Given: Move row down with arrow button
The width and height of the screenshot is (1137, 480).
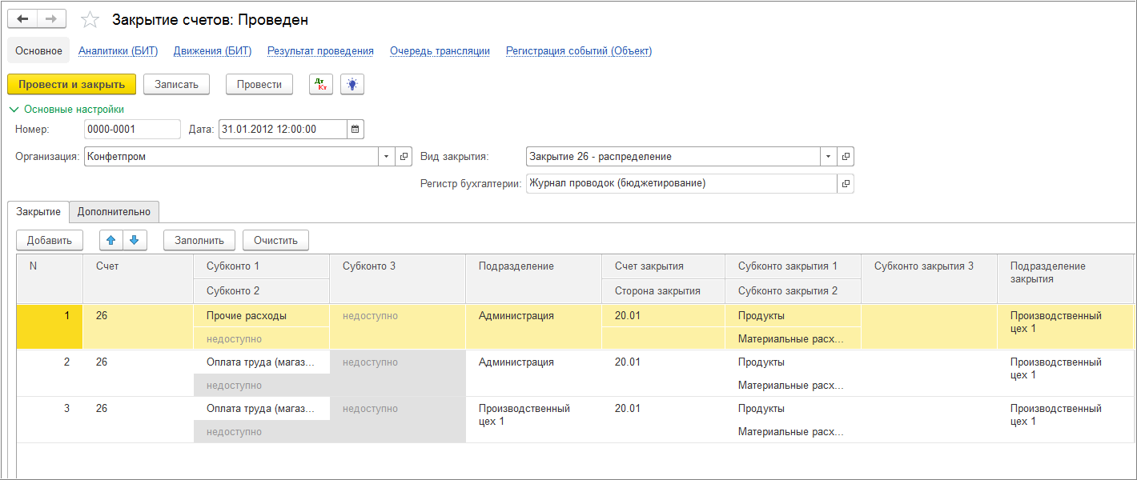Looking at the screenshot, I should pos(135,240).
